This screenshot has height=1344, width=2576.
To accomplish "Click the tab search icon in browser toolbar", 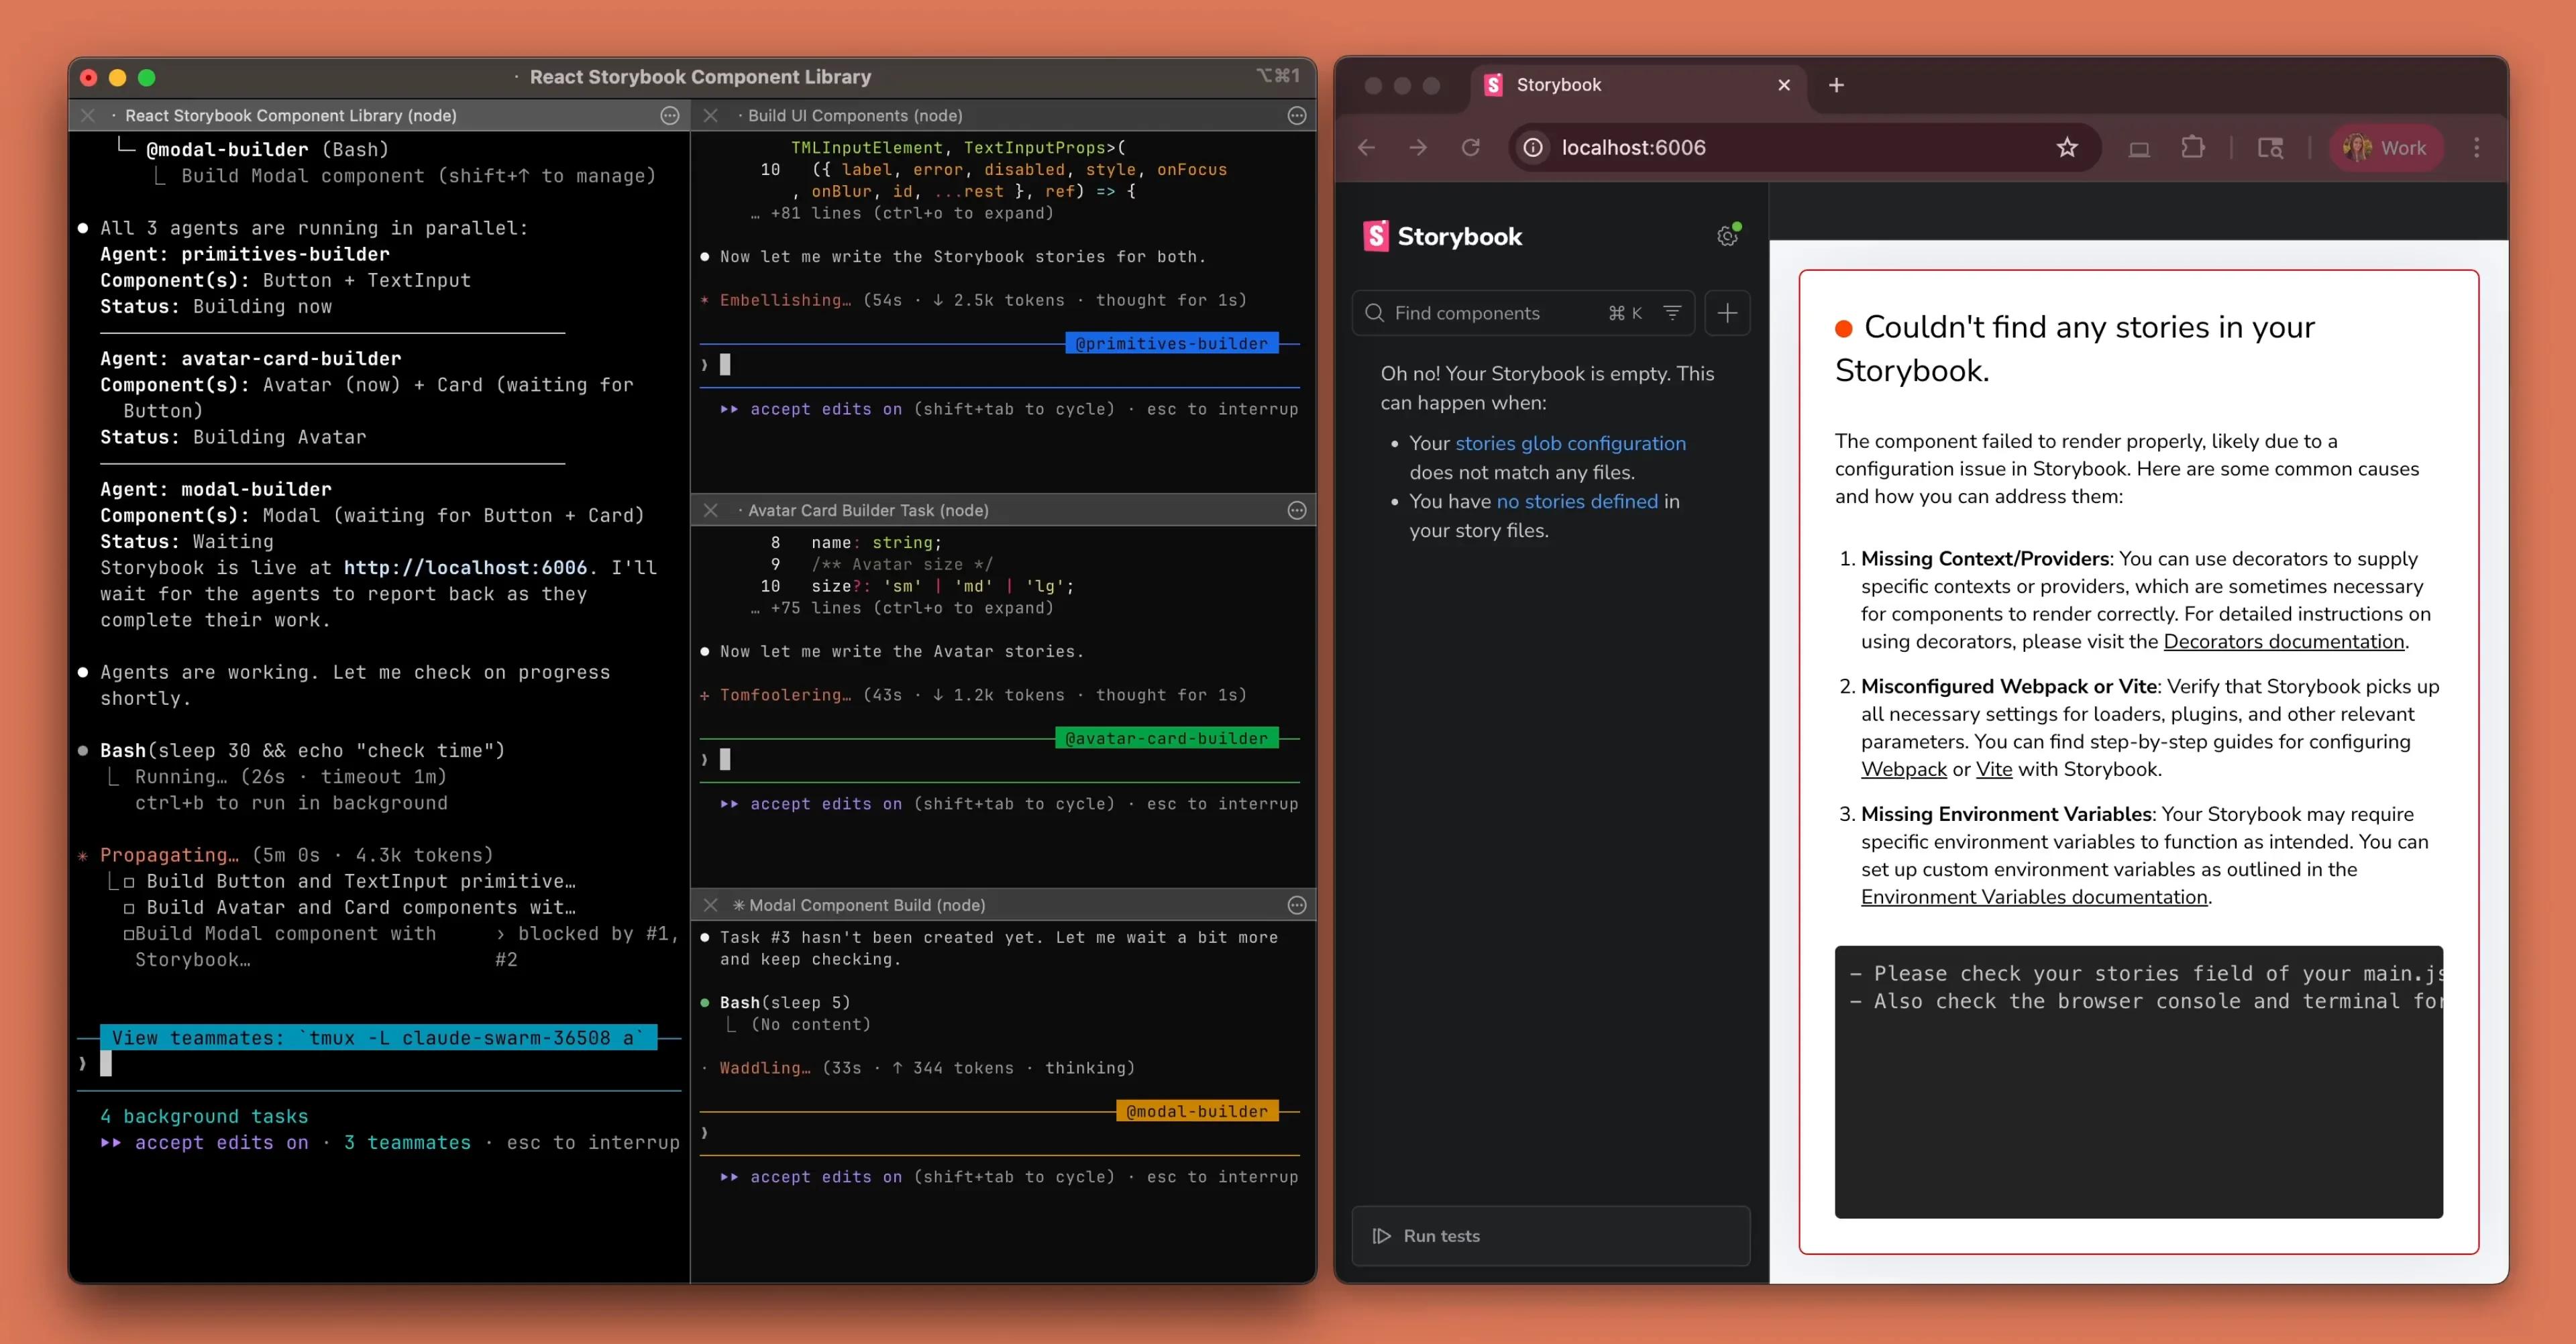I will [2270, 148].
